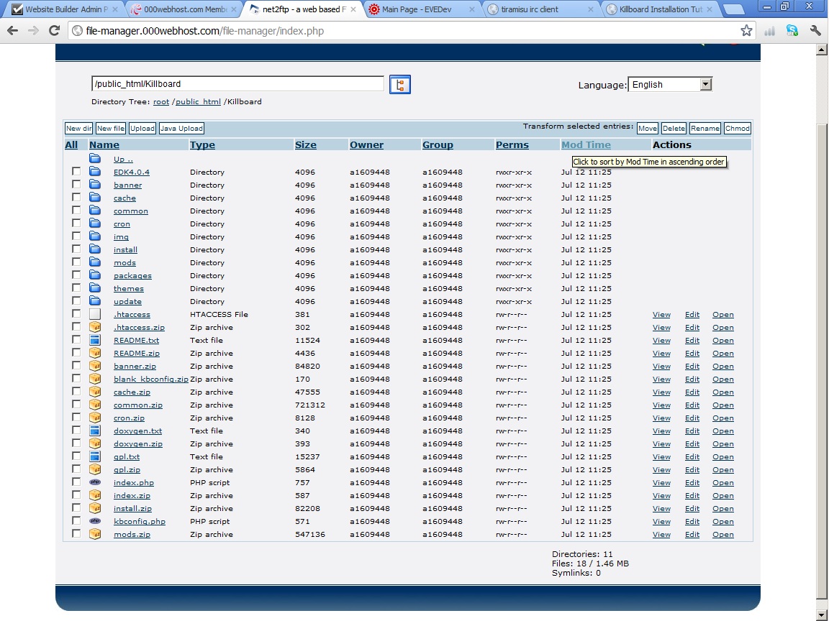Open the browser wrench menu icon
This screenshot has height=621, width=829.
coord(815,31)
